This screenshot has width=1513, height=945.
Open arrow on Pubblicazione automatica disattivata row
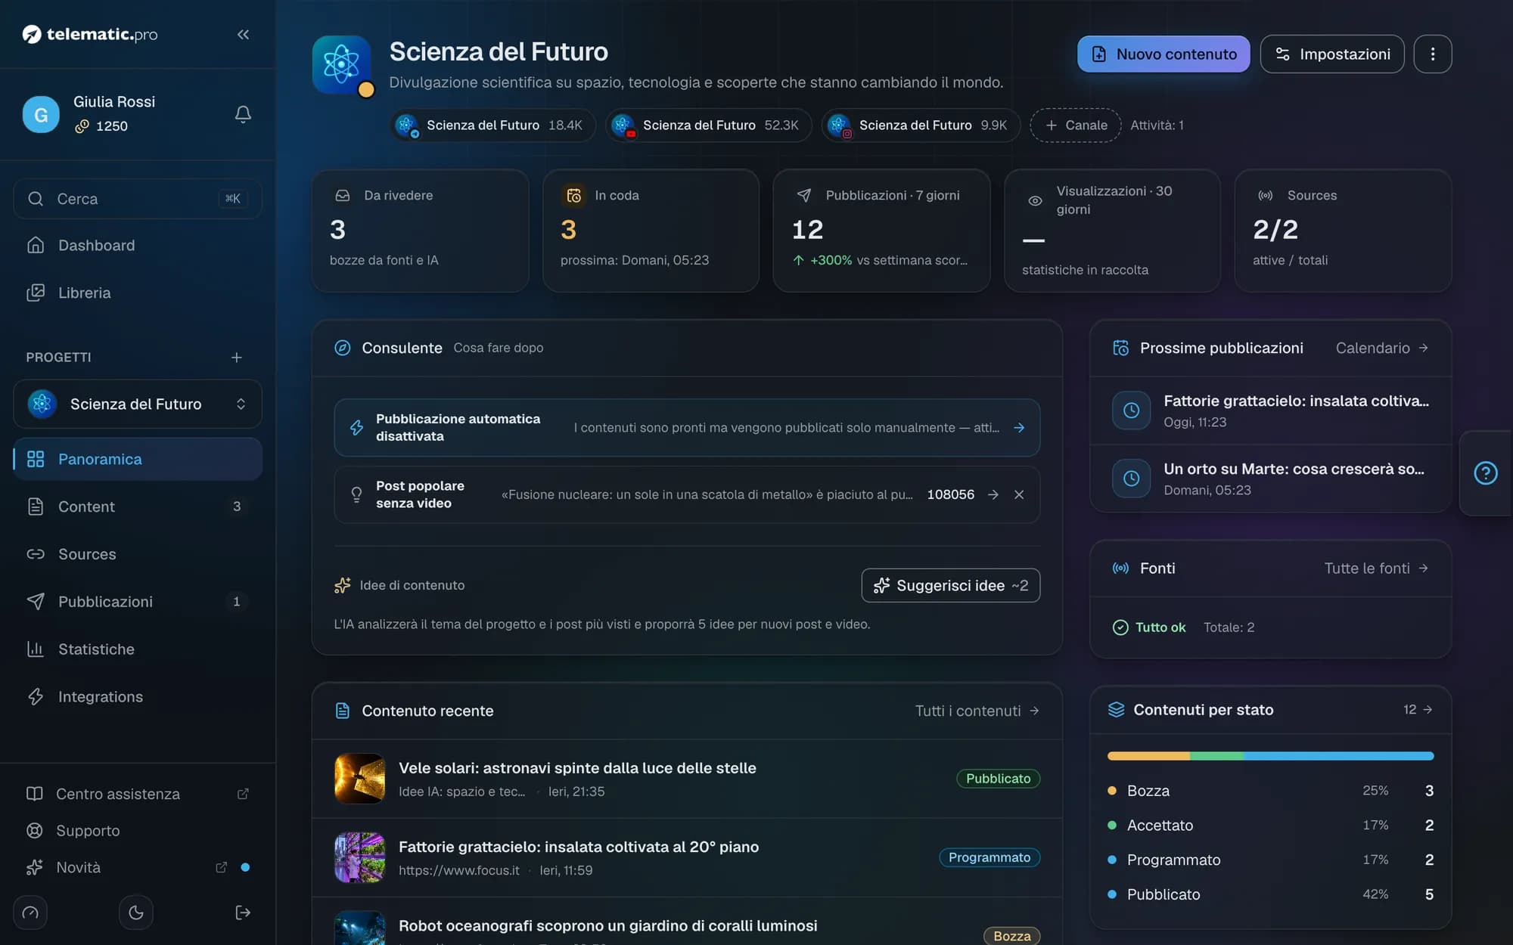click(x=1019, y=428)
